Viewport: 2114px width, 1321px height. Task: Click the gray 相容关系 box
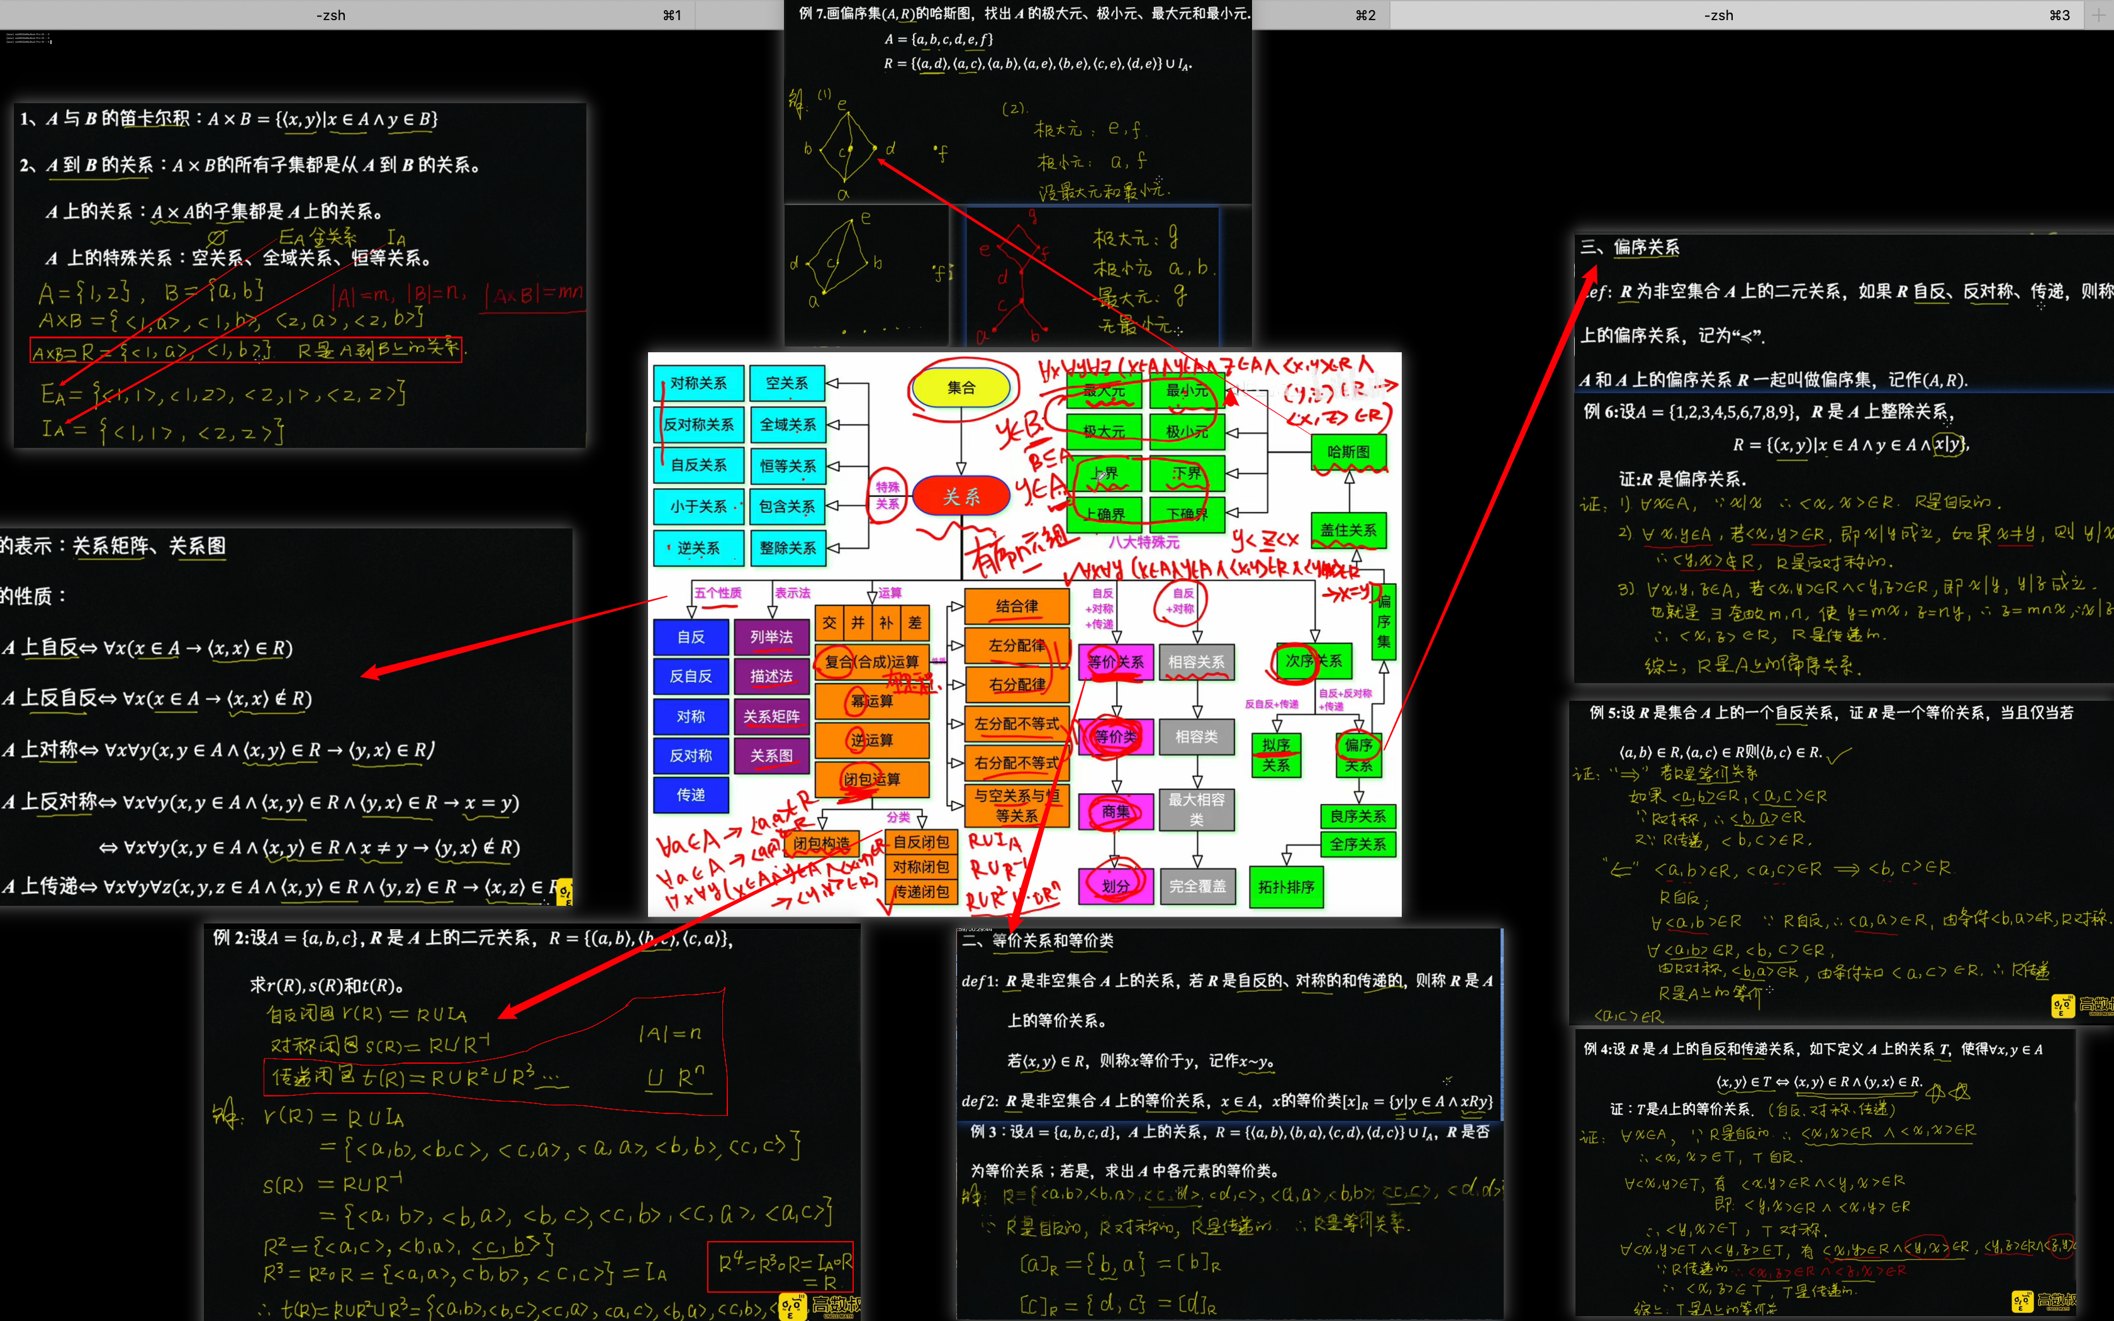pos(1197,661)
